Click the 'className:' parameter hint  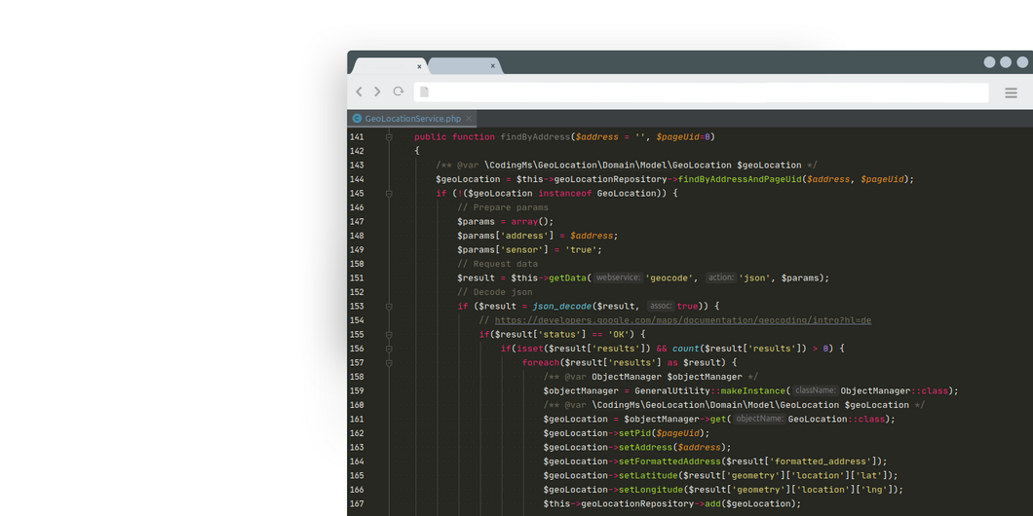tap(815, 390)
